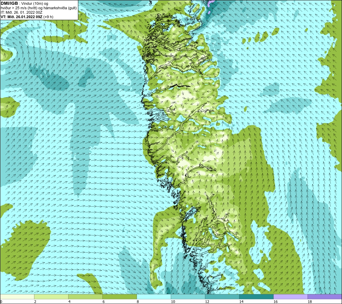Click the light green 2–4 m/s legend swatch
This screenshot has width=342, height=304.
click(x=51, y=296)
